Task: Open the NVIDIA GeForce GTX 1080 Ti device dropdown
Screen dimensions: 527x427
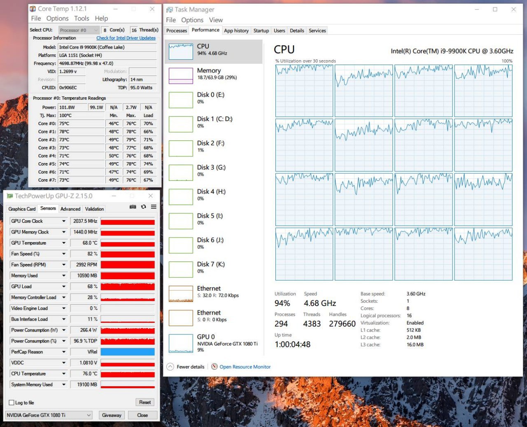Action: pos(49,415)
